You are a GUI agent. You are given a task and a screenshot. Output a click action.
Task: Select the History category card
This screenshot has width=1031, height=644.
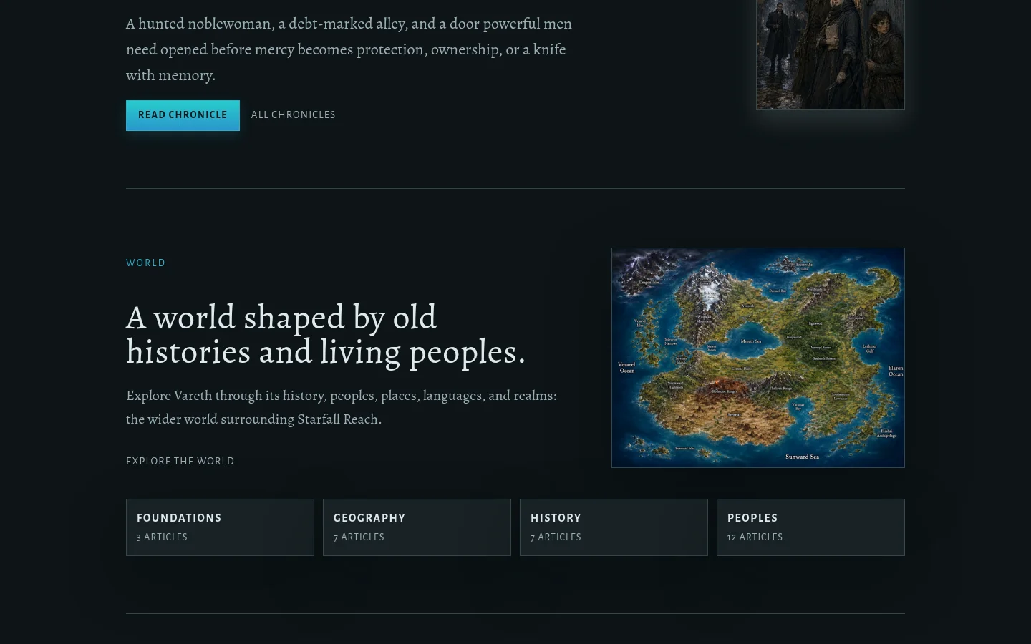[614, 527]
